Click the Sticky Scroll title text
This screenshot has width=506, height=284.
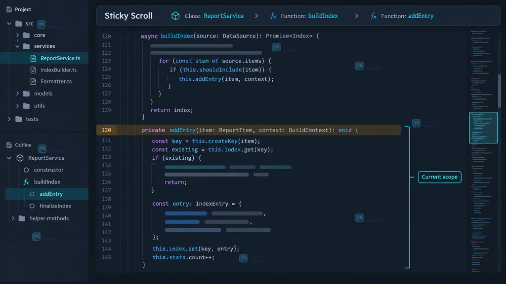(x=128, y=16)
